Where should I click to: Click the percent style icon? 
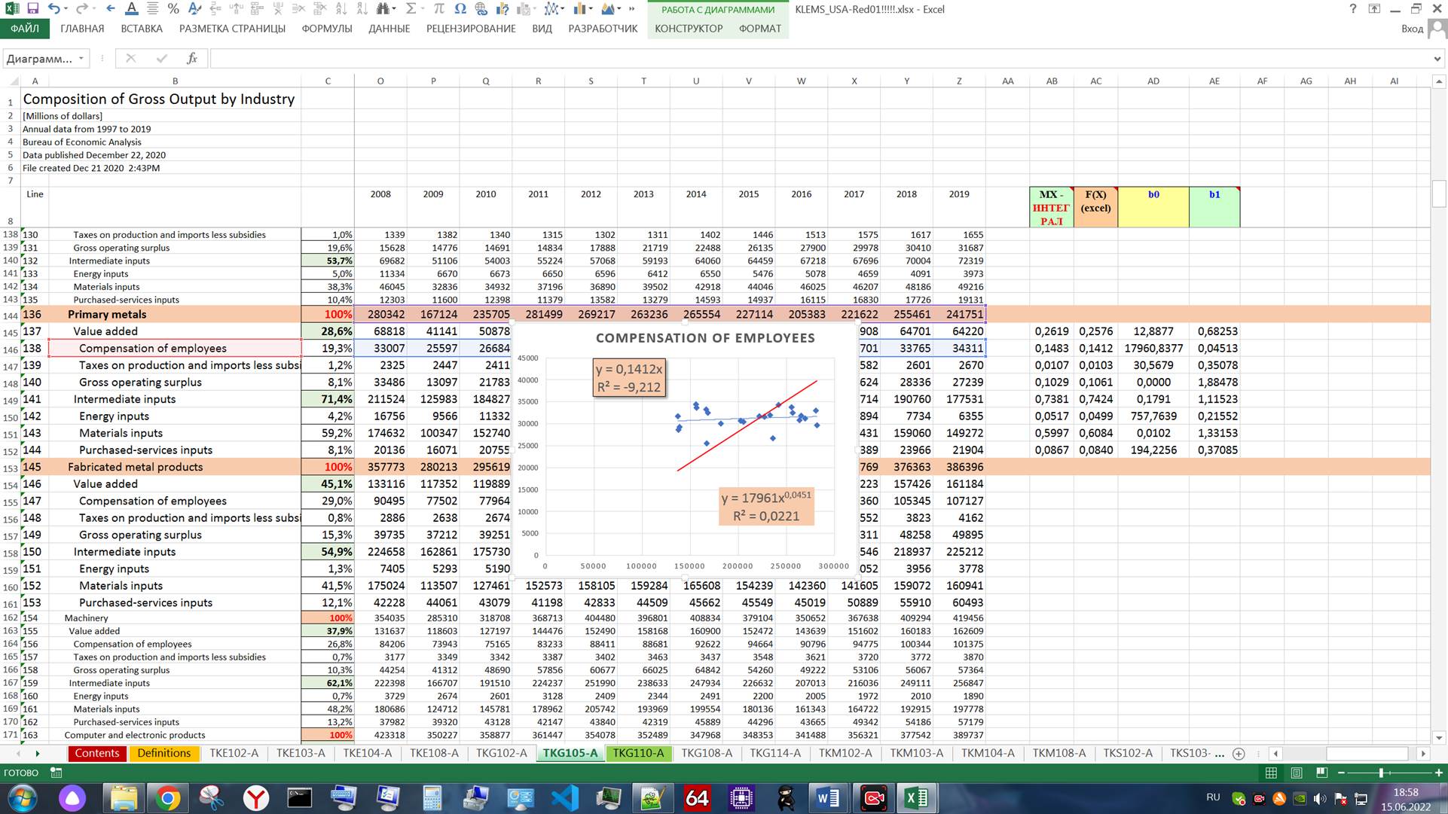(173, 9)
